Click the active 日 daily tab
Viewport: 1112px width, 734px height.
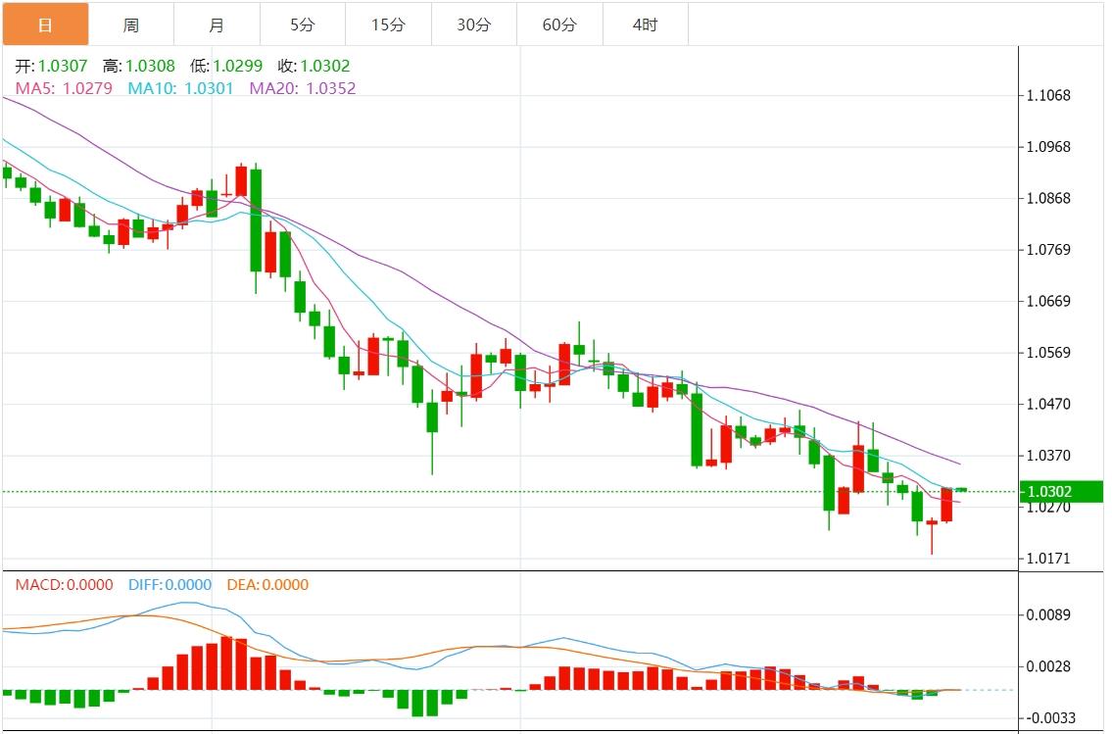pyautogui.click(x=45, y=24)
